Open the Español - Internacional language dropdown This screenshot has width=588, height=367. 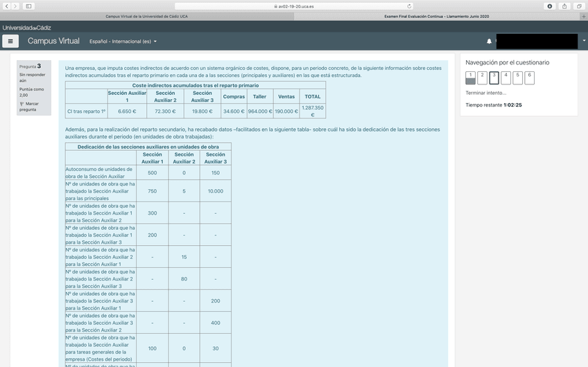click(123, 41)
